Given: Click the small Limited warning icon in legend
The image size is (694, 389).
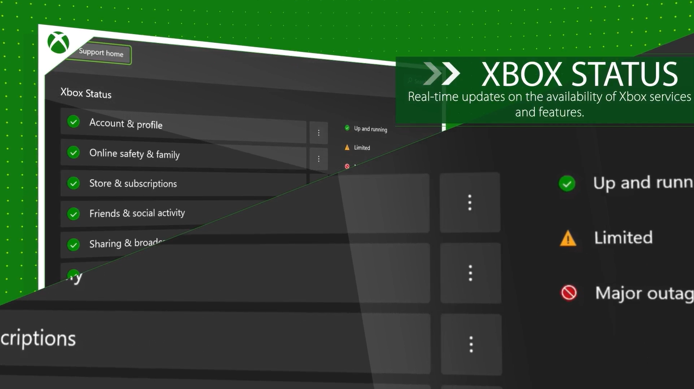Looking at the screenshot, I should (x=347, y=147).
